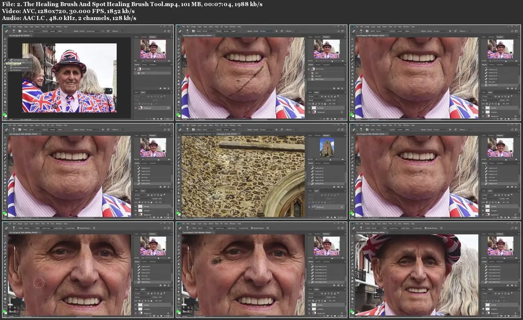Hide the Background layer in the tool-flyout frame
523x320 pixels.
click(136, 108)
